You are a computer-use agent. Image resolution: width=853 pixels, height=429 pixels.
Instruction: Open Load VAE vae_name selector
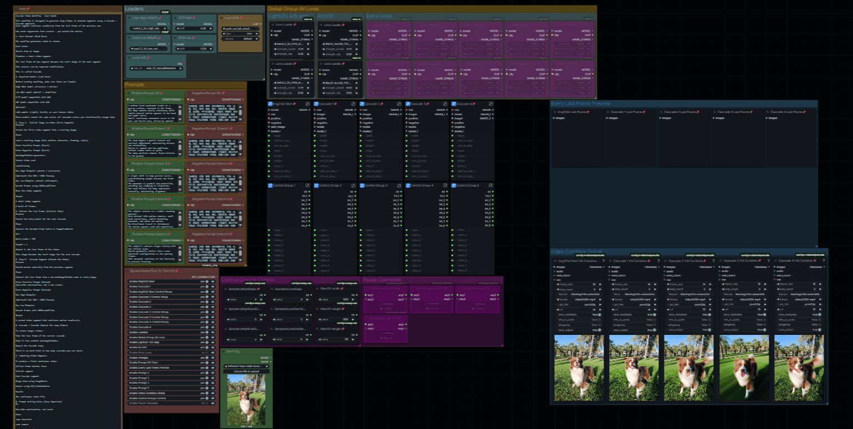156,68
